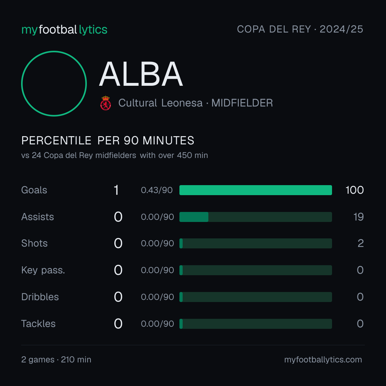Click the Cultural Leonesa club crest icon
The image size is (386, 386).
coord(105,103)
